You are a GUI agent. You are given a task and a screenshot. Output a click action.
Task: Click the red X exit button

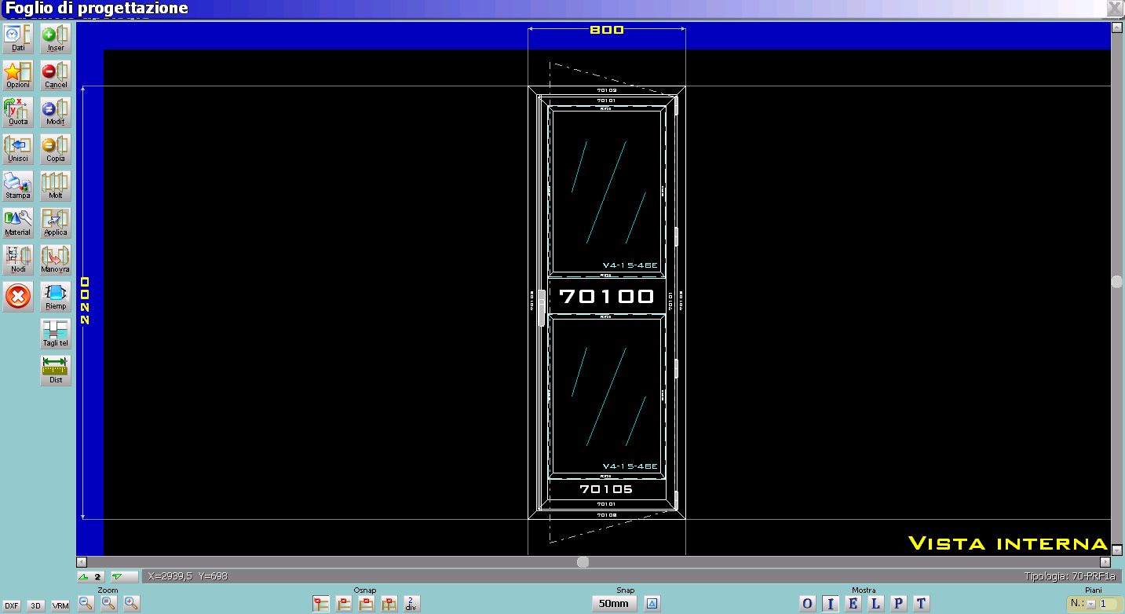(18, 296)
